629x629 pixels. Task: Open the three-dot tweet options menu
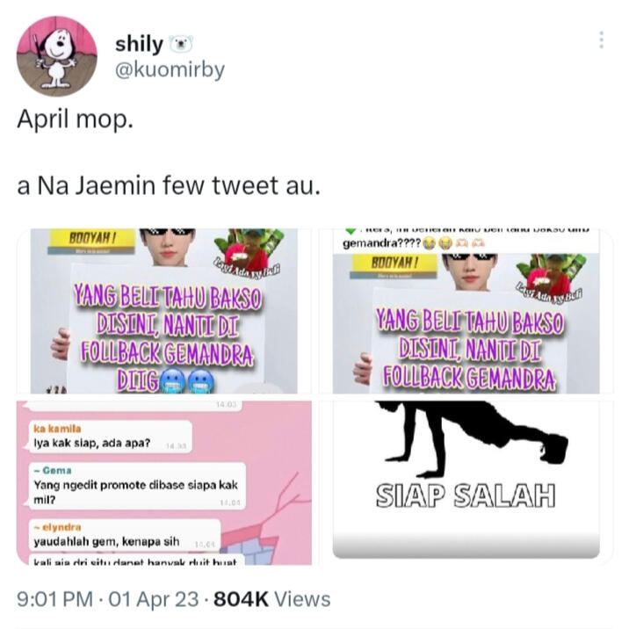[x=601, y=40]
